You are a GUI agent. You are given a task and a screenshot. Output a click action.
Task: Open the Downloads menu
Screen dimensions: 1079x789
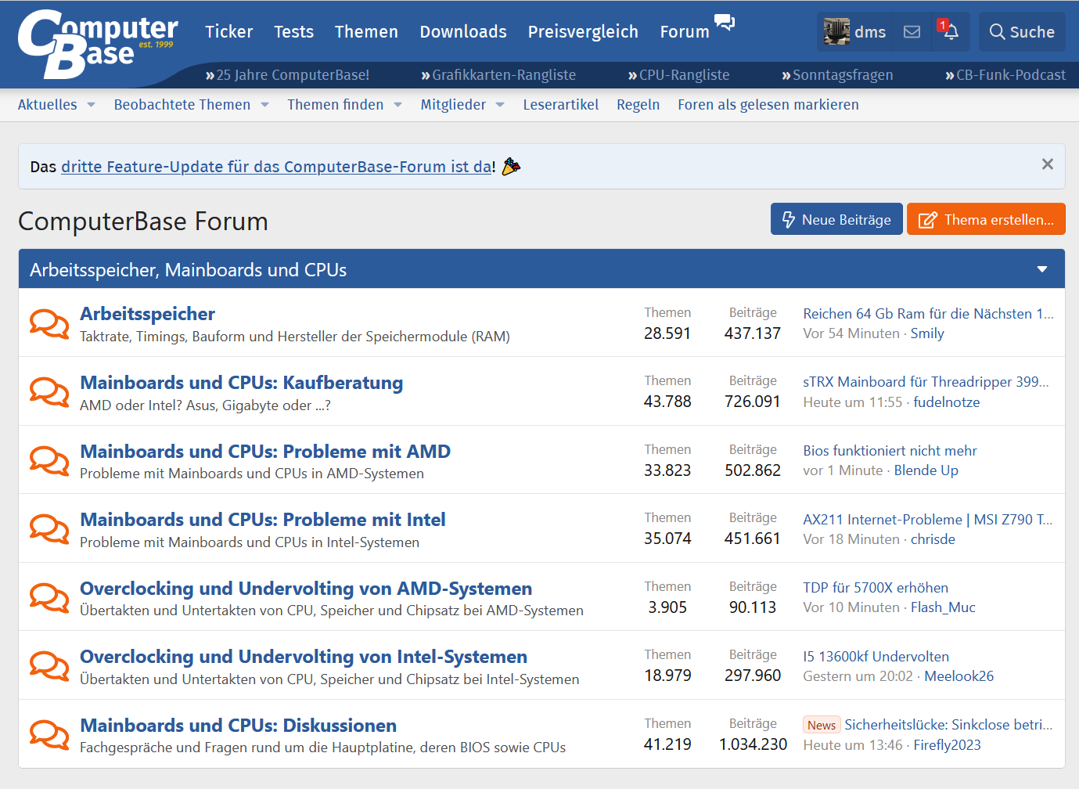pos(463,32)
